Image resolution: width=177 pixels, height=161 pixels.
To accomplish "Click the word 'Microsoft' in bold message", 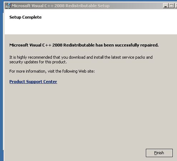I will pos(19,45).
